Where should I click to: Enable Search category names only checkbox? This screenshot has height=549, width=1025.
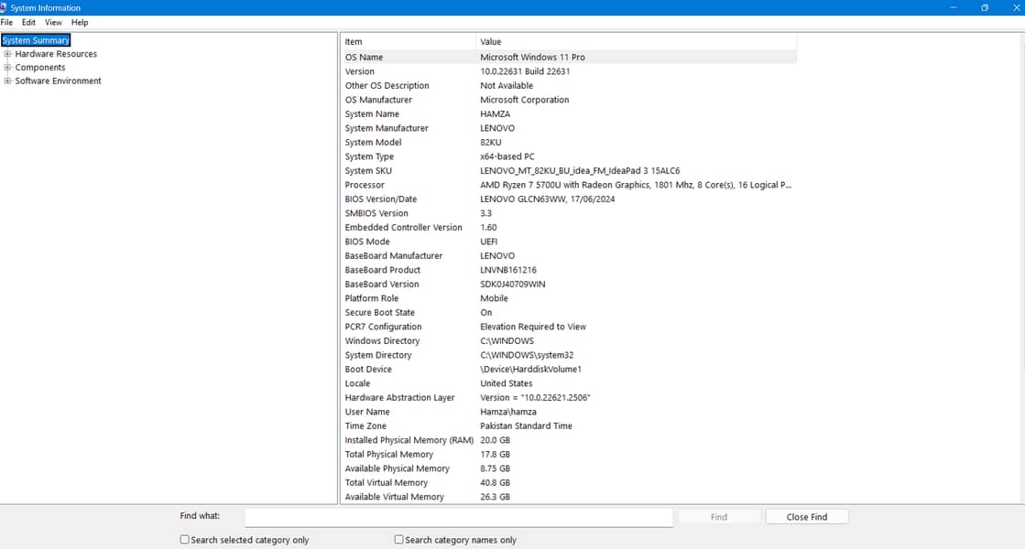(x=399, y=540)
